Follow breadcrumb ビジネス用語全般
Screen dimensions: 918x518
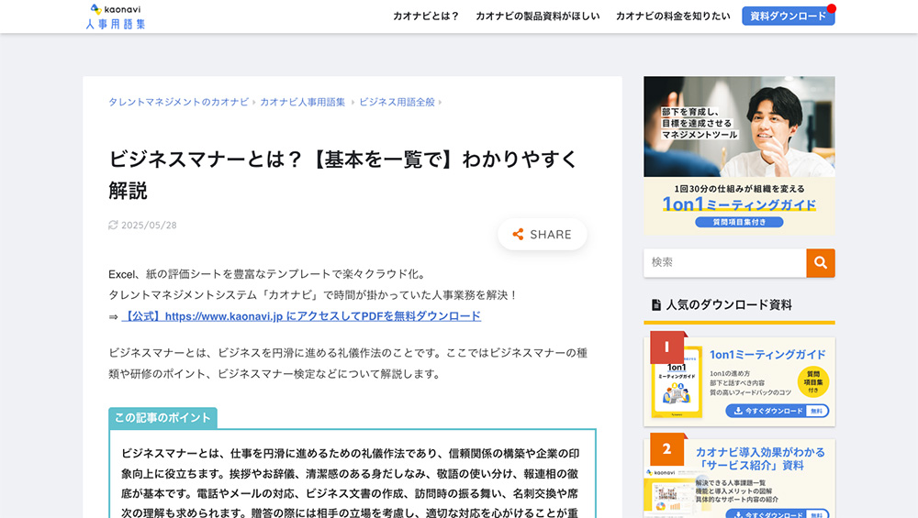coord(397,103)
